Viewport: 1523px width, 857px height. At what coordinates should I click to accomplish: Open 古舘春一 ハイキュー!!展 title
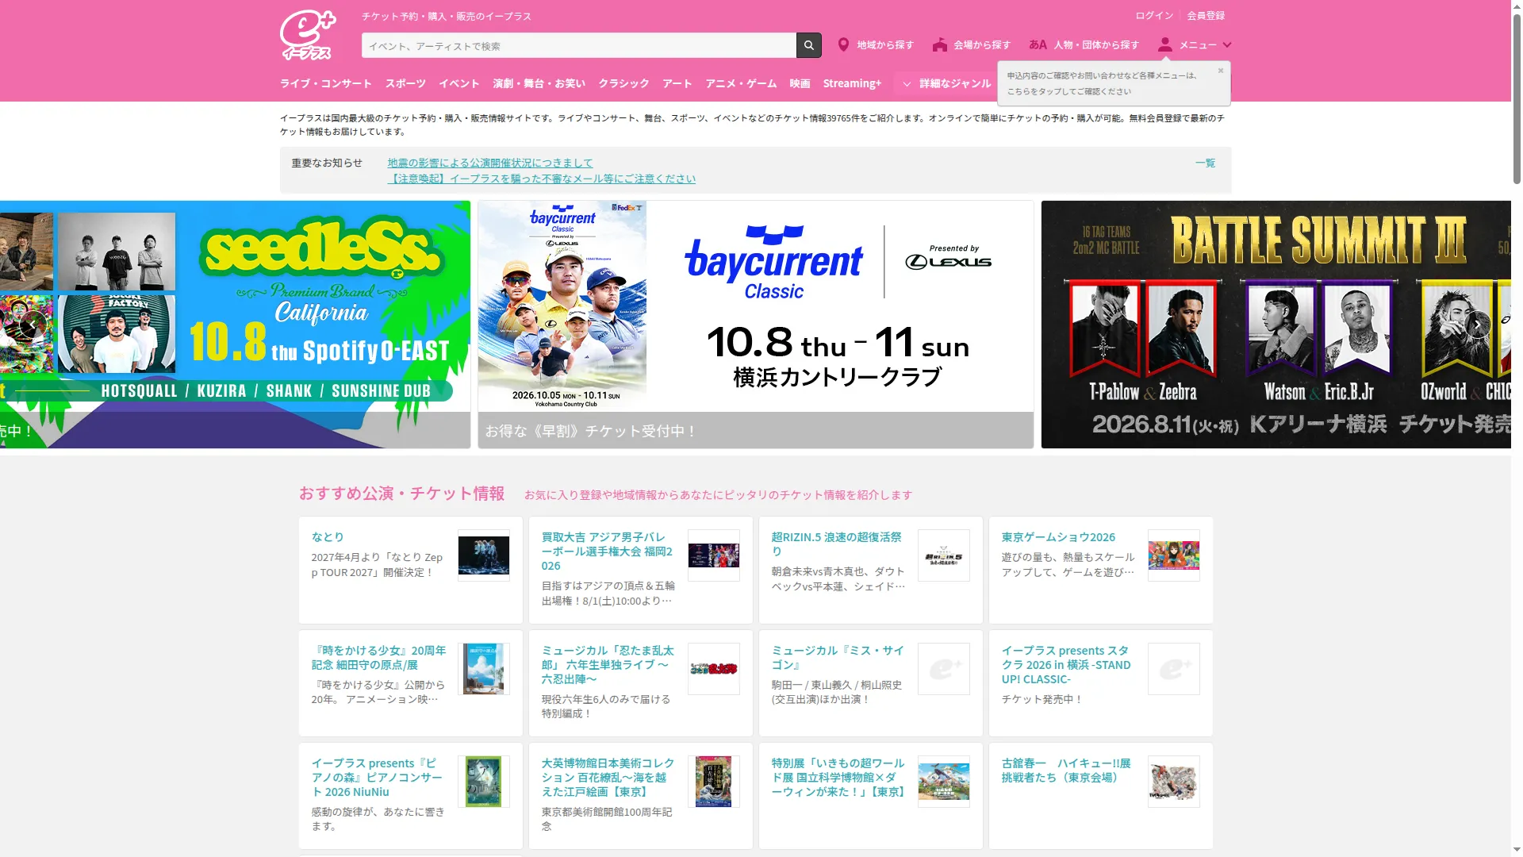[x=1066, y=771]
